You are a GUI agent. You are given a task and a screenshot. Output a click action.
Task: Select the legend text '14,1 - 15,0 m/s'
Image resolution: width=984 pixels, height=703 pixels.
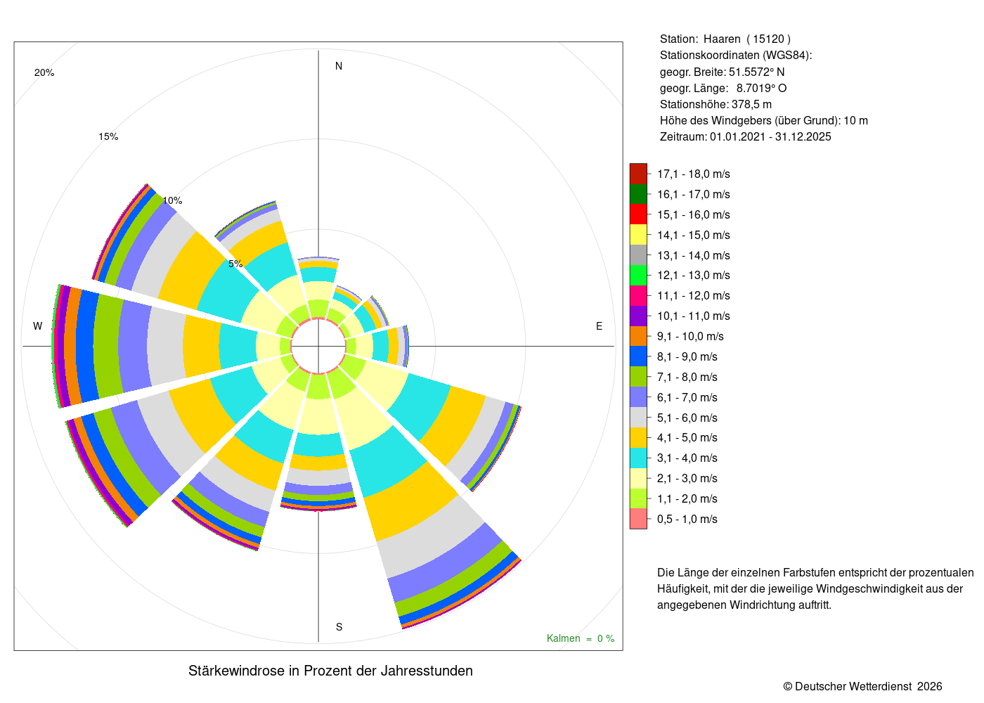pyautogui.click(x=694, y=236)
